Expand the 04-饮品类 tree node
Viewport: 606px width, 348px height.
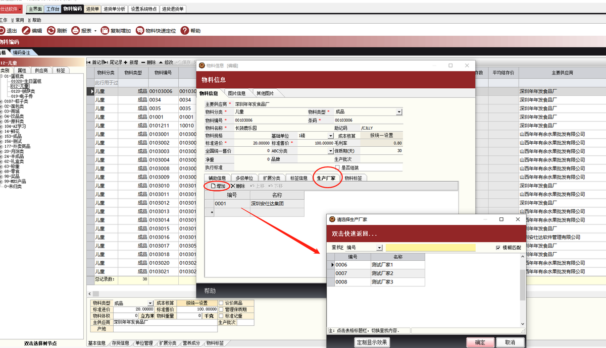pyautogui.click(x=2, y=117)
